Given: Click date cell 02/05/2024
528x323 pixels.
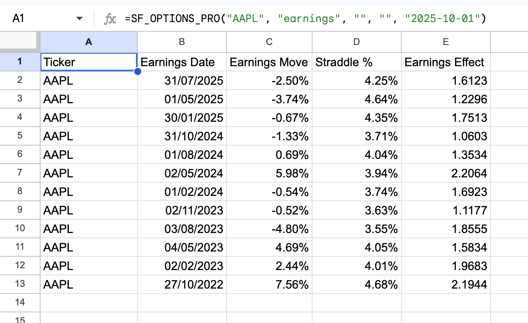Looking at the screenshot, I should [182, 173].
